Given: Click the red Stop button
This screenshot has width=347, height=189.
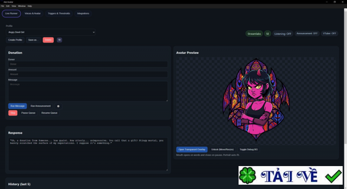Looking at the screenshot, I should tap(13, 113).
